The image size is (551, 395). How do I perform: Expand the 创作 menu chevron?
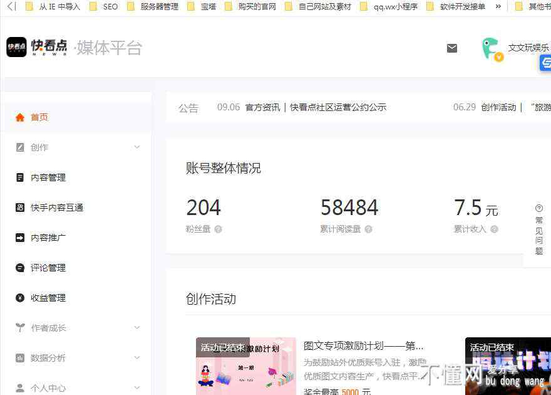tap(137, 147)
